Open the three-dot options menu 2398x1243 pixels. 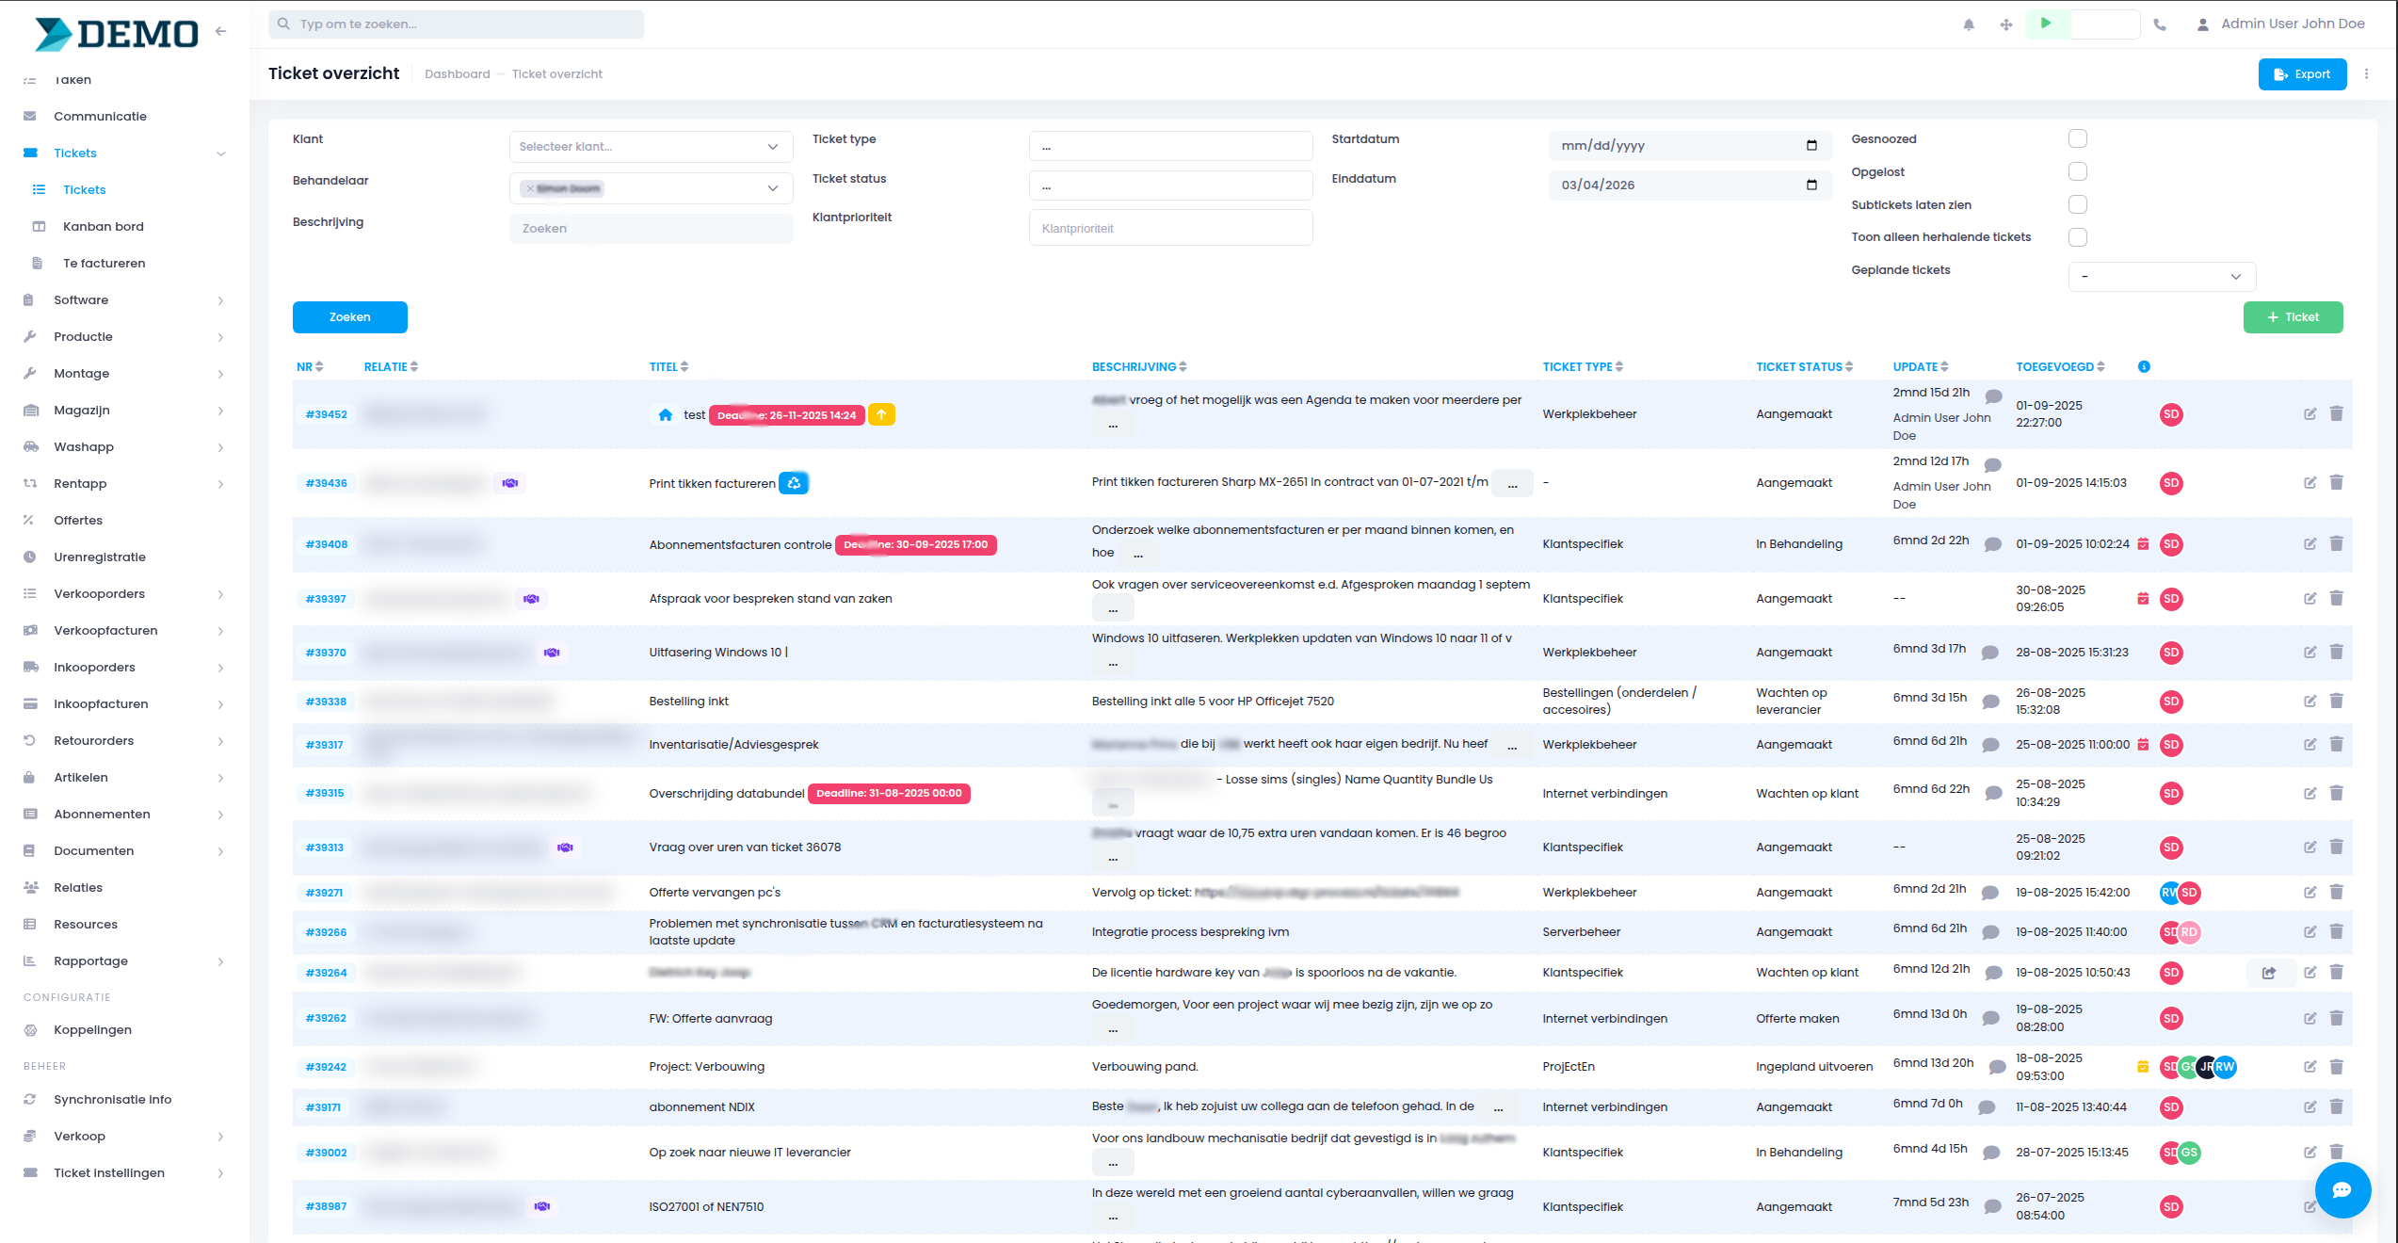coord(2367,73)
